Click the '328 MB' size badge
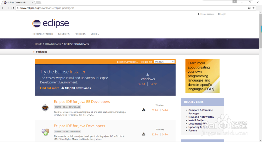 [x=58, y=107]
